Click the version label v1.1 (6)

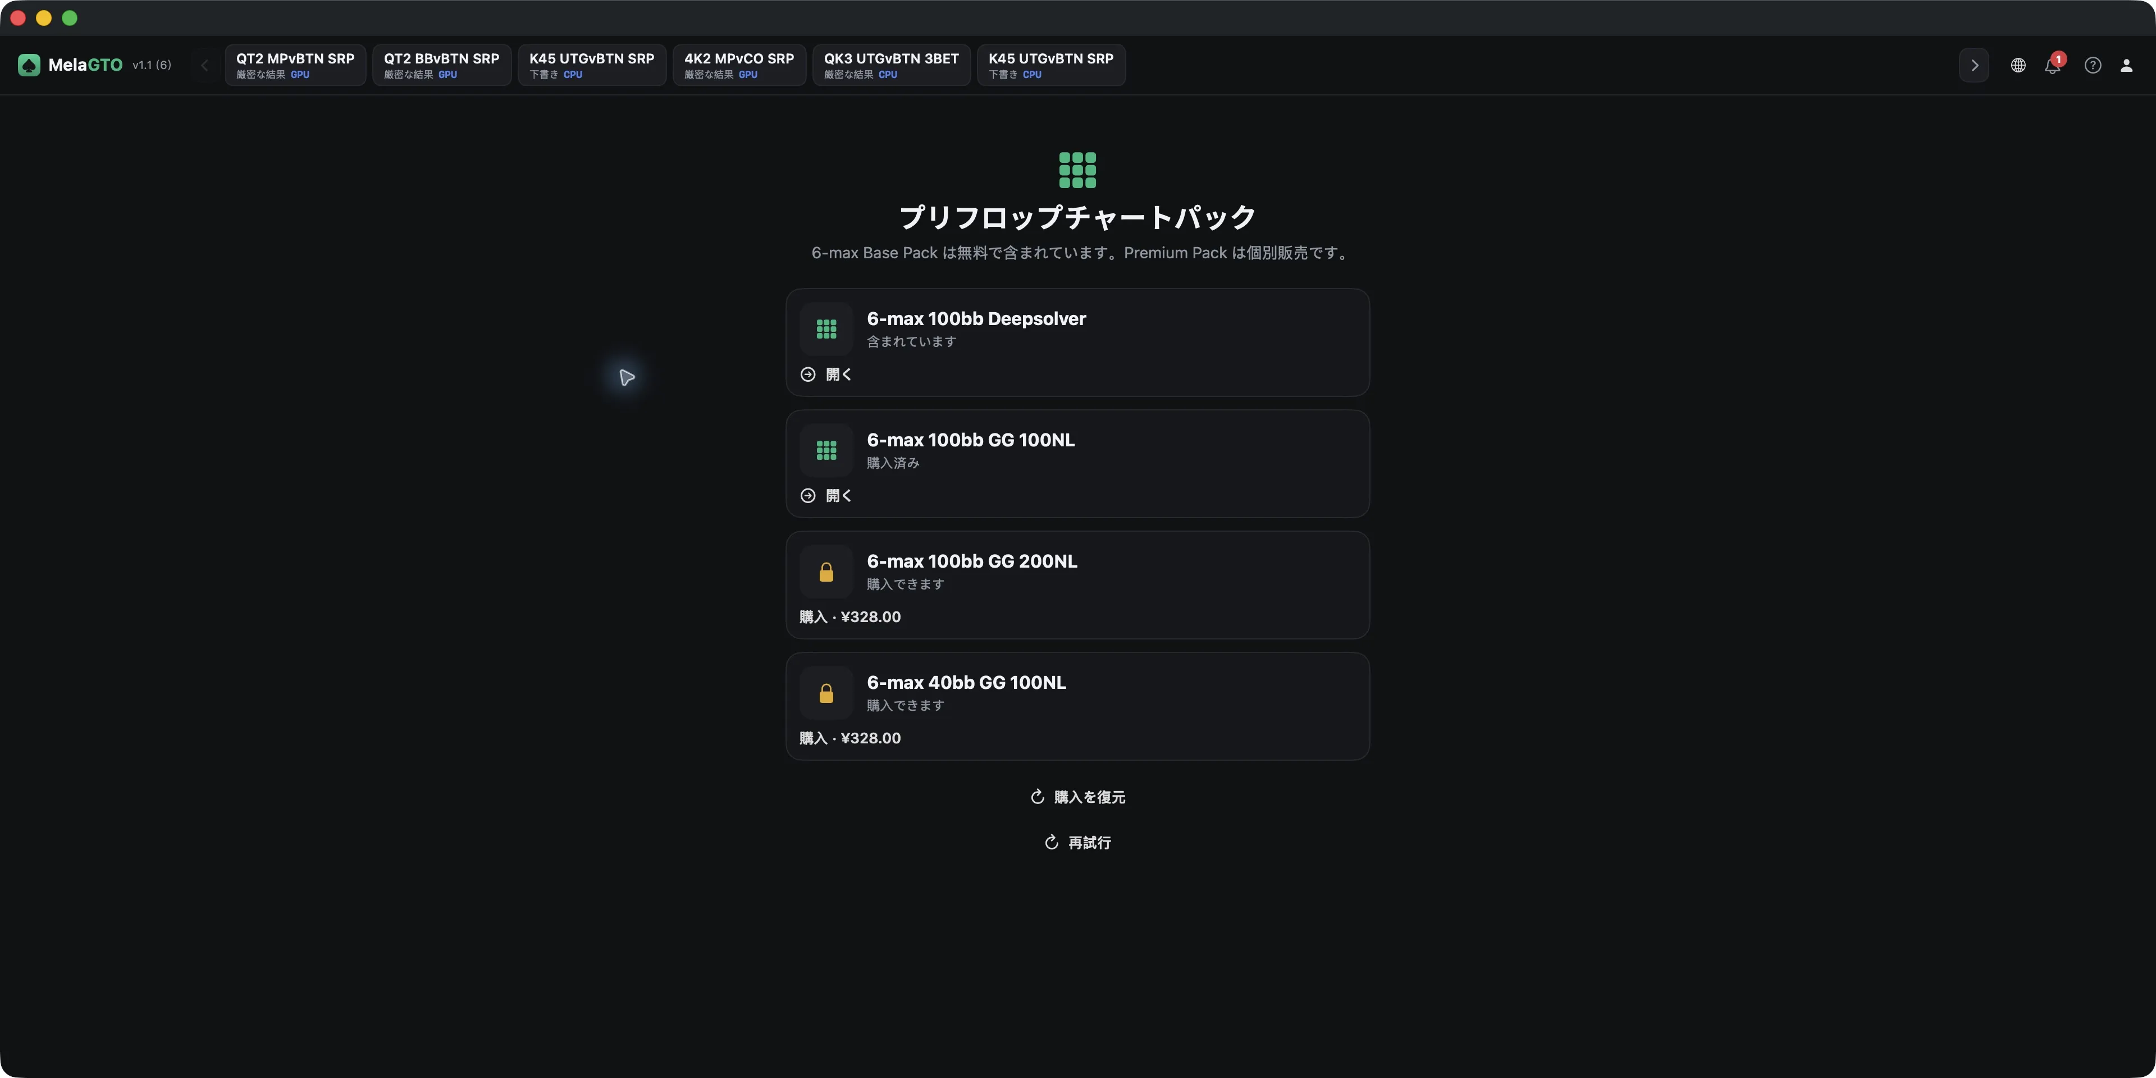coord(152,65)
